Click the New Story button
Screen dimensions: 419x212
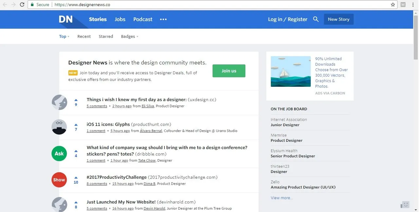point(339,19)
